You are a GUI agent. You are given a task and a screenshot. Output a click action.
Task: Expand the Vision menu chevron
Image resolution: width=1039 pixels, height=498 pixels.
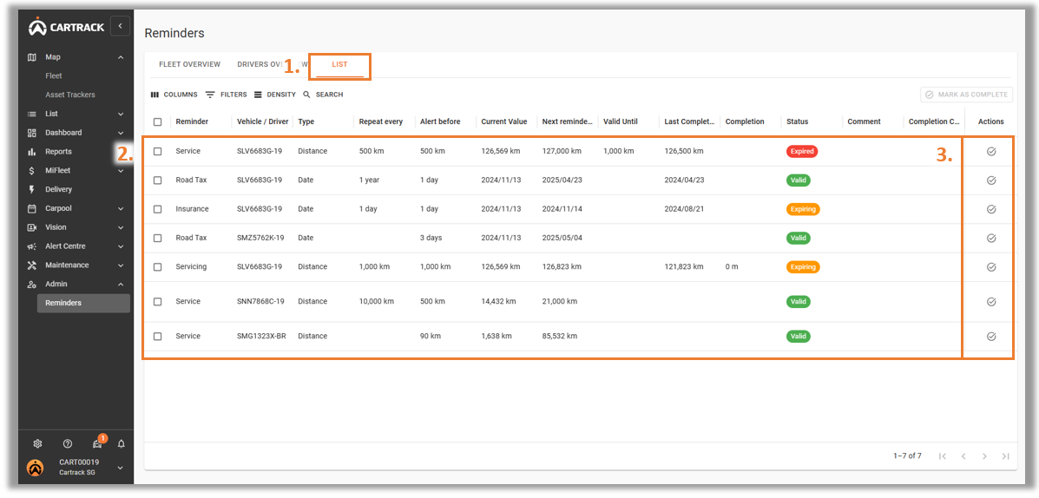pyautogui.click(x=121, y=227)
